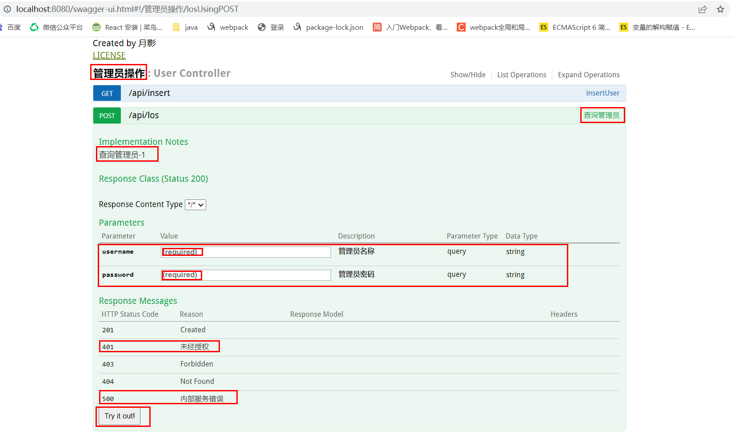Click the share page icon
Image resolution: width=734 pixels, height=434 pixels.
point(702,9)
